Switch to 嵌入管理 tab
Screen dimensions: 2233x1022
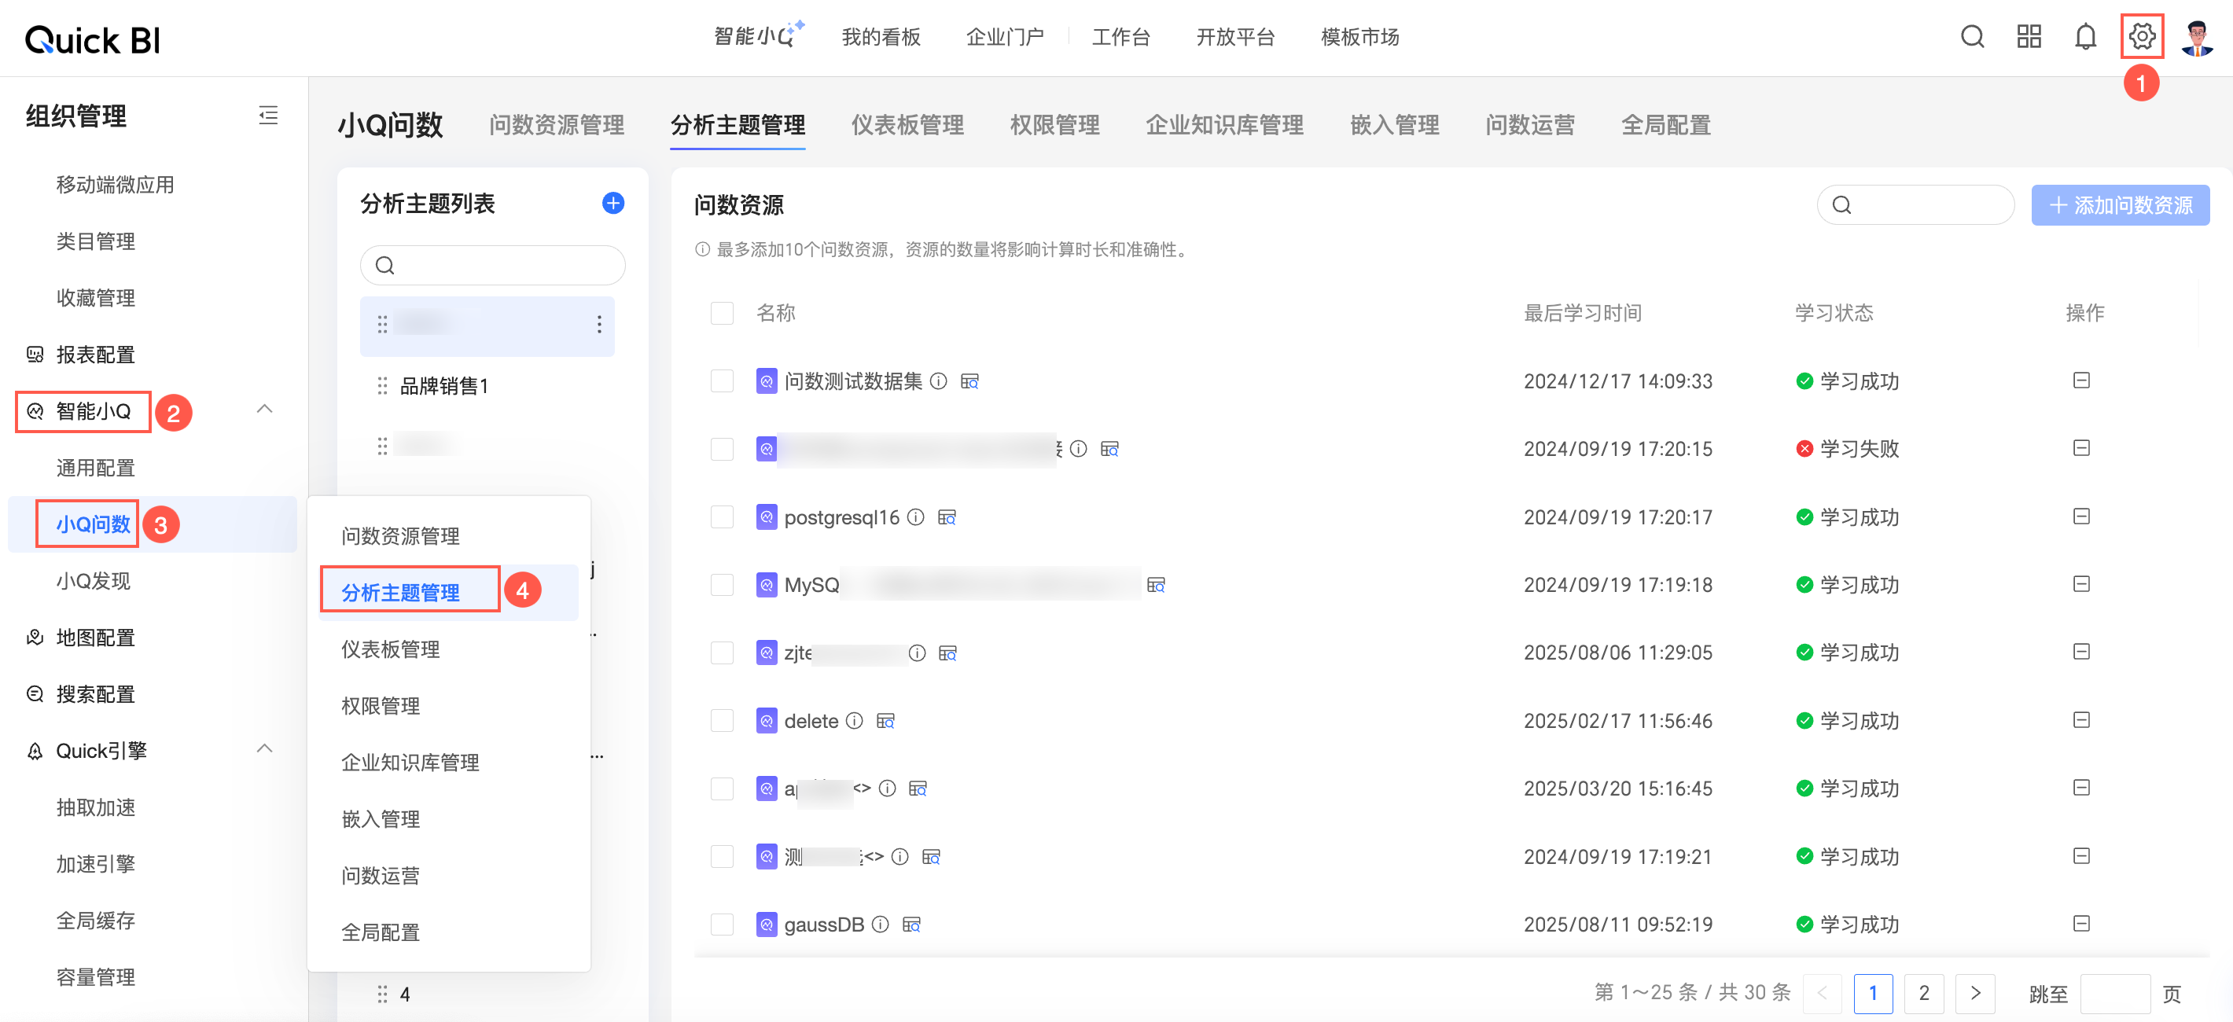point(1394,126)
